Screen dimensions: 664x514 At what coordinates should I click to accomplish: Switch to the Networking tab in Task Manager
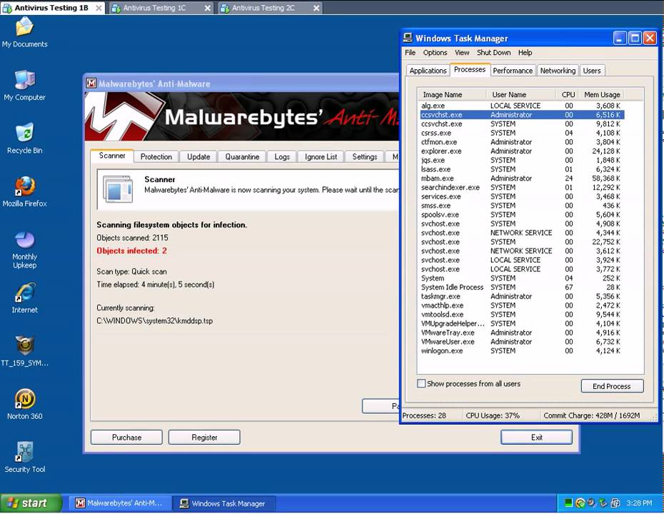(x=558, y=71)
